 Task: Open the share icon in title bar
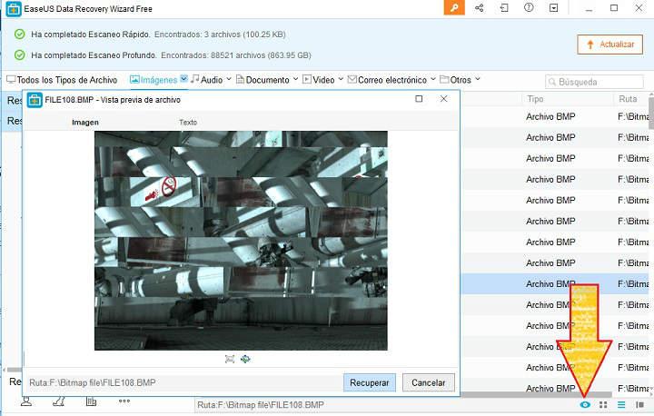pos(479,8)
